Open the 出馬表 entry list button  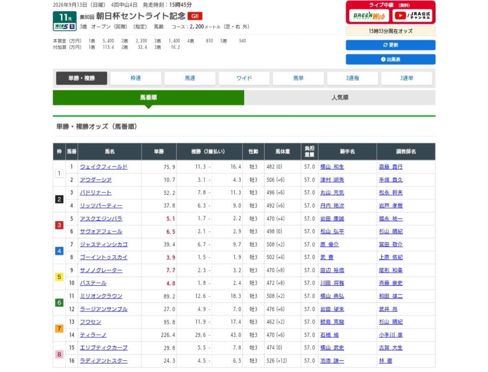click(x=390, y=59)
